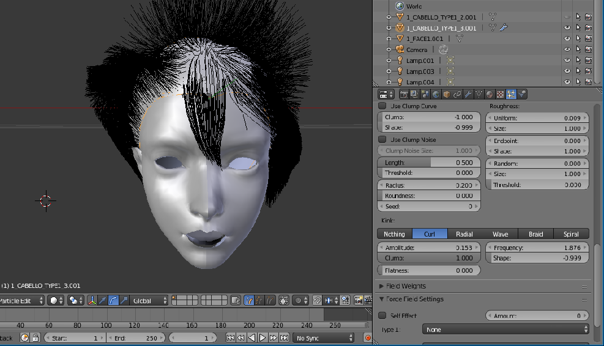Open the World properties tab
This screenshot has height=346, width=604.
pyautogui.click(x=436, y=94)
